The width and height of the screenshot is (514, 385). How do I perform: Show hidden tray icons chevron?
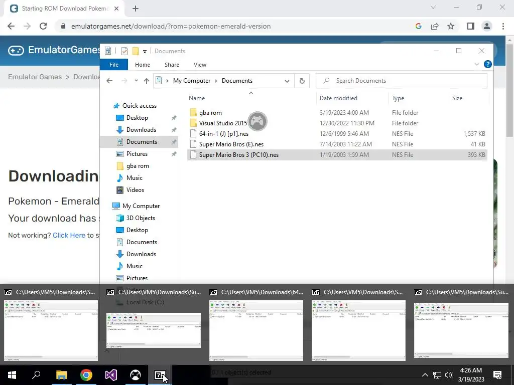click(425, 375)
